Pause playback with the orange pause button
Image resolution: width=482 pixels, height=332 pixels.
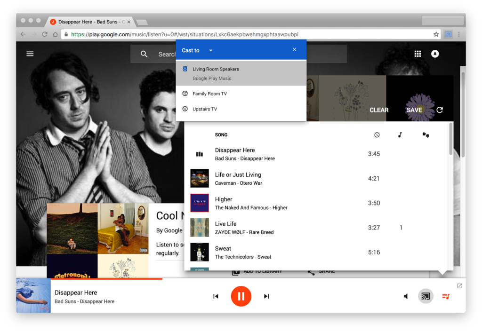tap(241, 296)
